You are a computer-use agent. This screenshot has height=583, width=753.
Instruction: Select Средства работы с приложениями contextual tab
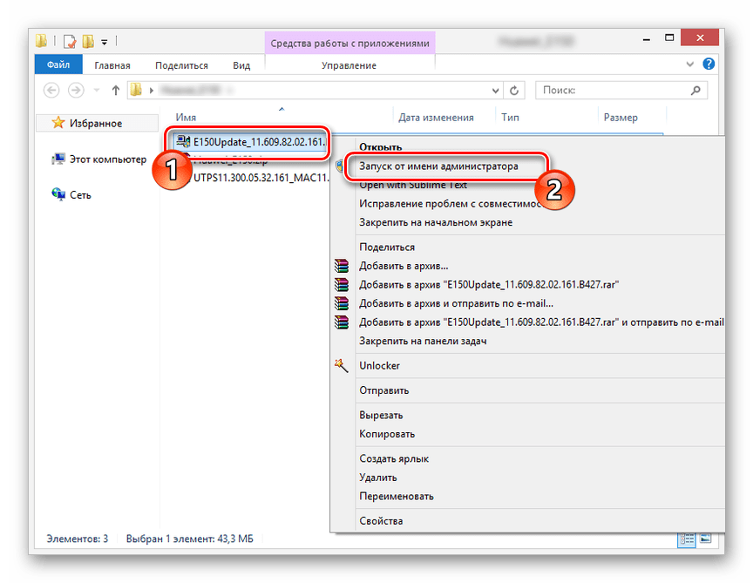(x=349, y=44)
